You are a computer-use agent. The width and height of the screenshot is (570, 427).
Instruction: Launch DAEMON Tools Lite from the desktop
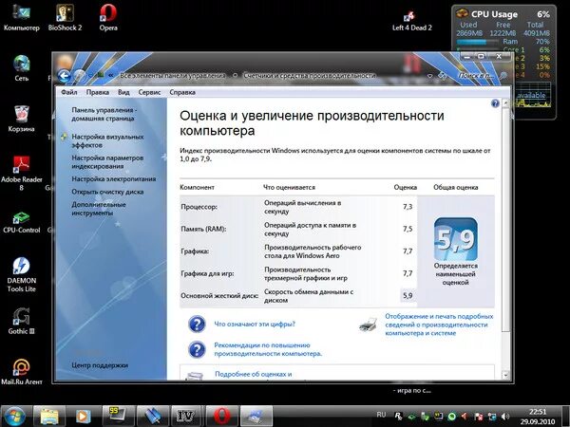click(x=22, y=274)
